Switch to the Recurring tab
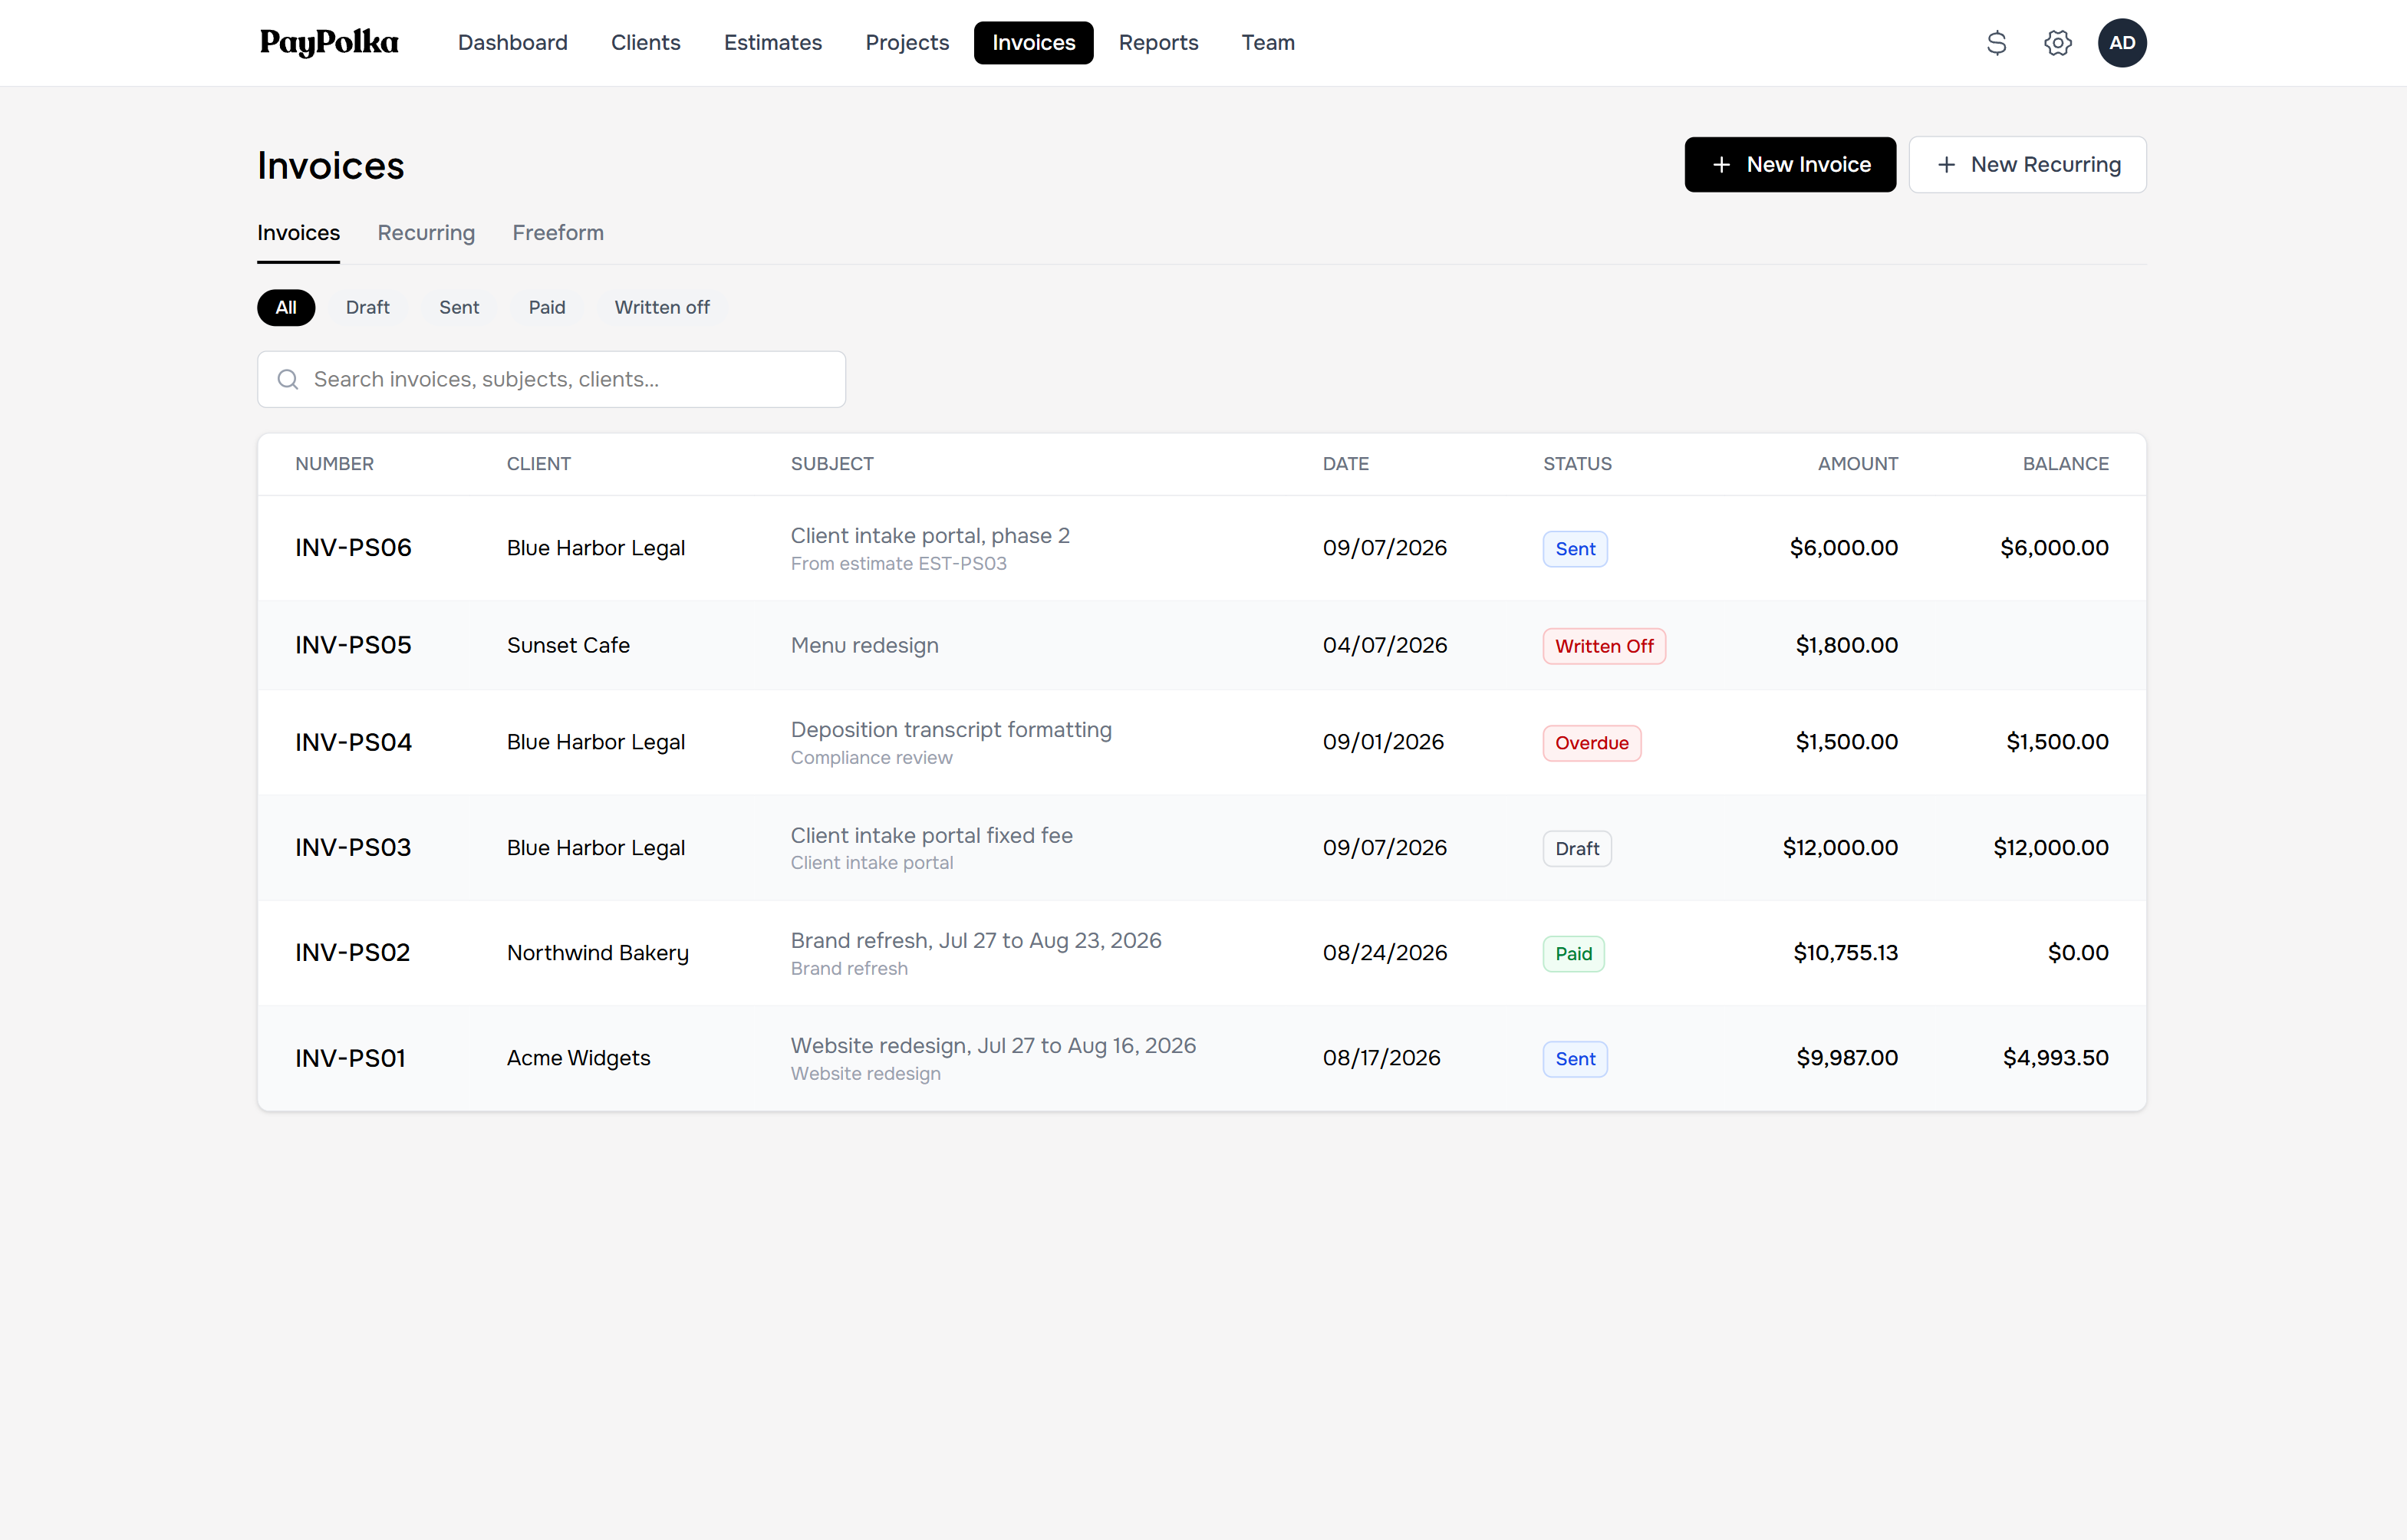The height and width of the screenshot is (1540, 2407). [x=426, y=233]
